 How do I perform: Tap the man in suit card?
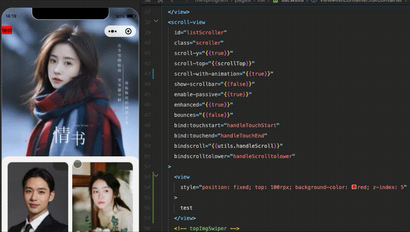(x=38, y=197)
